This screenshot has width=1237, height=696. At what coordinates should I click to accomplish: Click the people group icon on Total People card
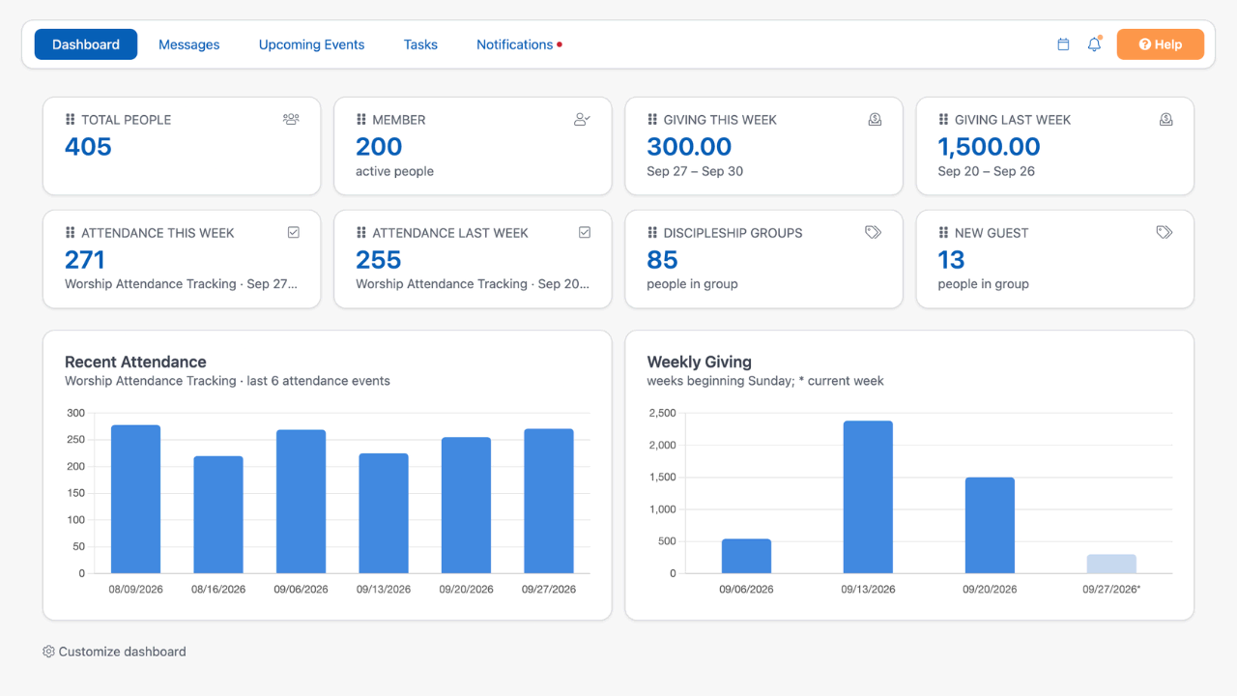tap(291, 119)
